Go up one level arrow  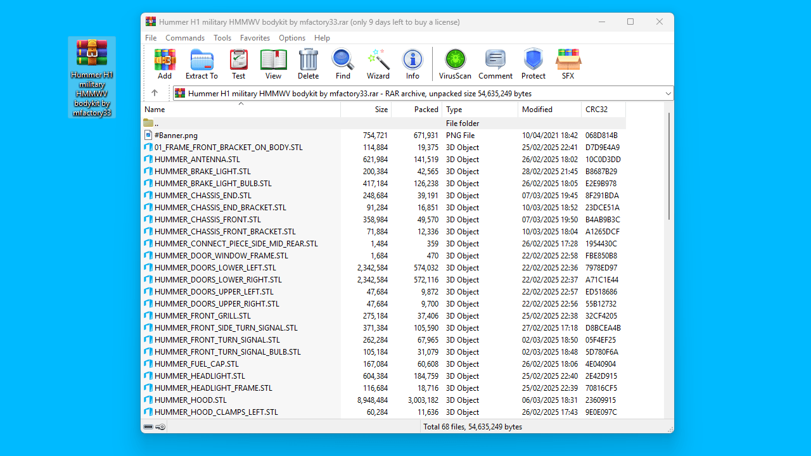[x=155, y=93]
